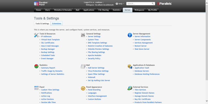Open the Languages link
The image size is (208, 104).
[92, 93]
